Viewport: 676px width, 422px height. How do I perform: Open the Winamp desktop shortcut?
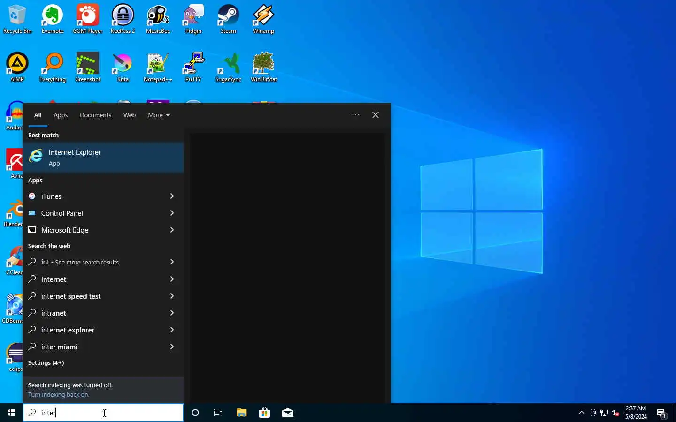264,19
